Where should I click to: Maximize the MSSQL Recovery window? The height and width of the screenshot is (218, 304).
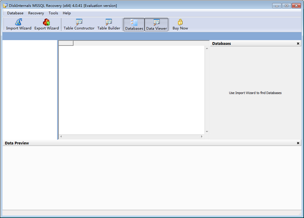(286, 6)
